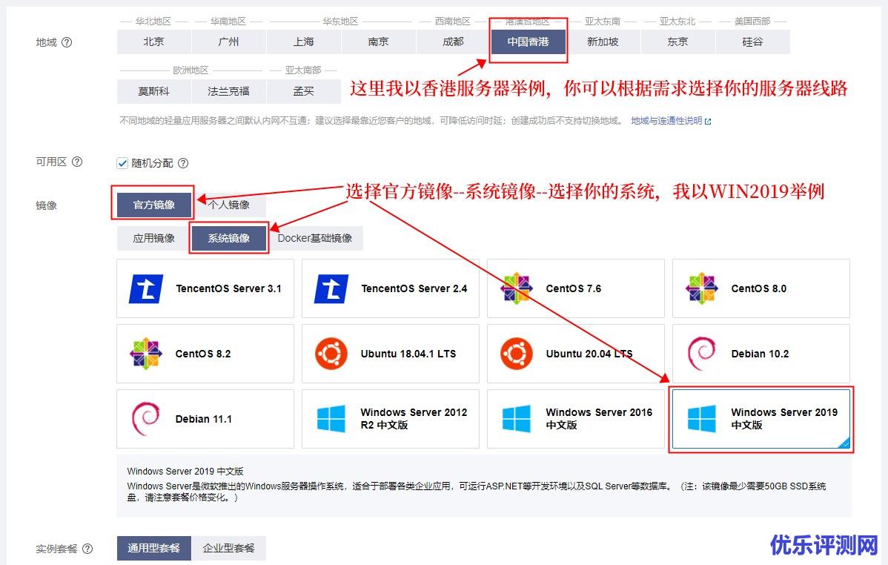This screenshot has height=565, width=888.
Task: Switch to the 企业型套餐 tab
Action: (229, 548)
